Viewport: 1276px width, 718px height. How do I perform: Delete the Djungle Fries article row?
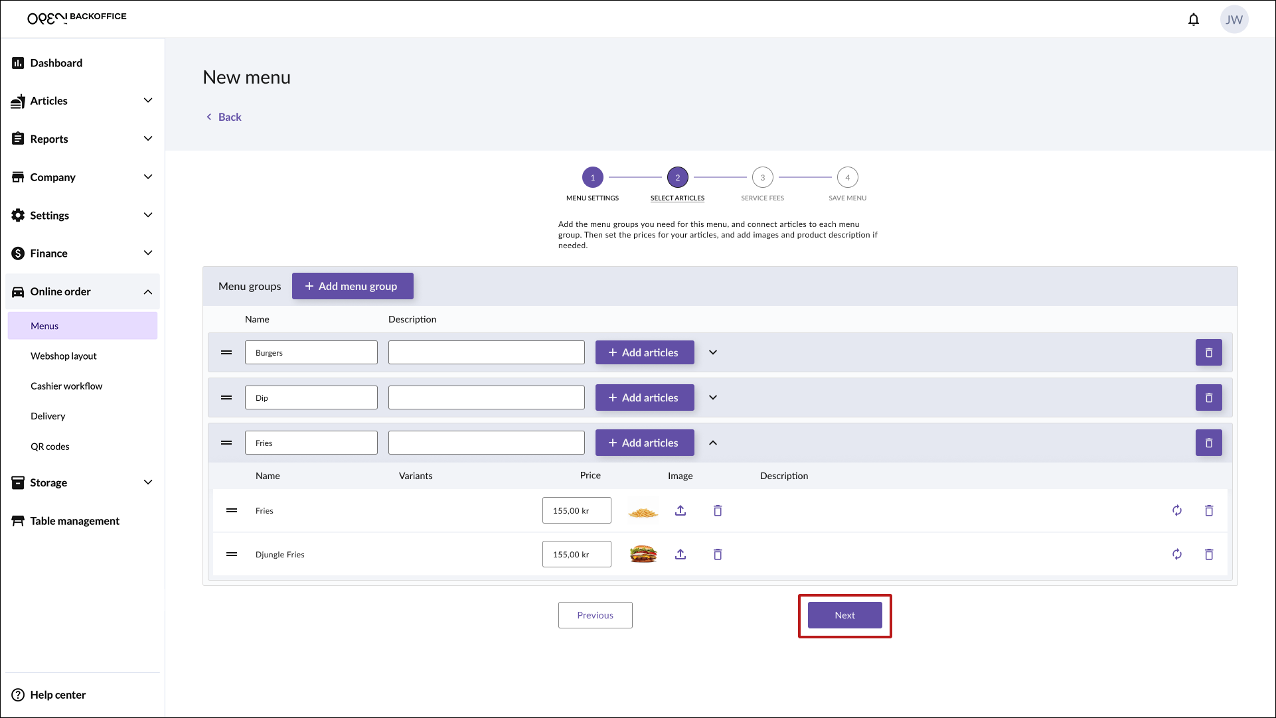click(1208, 554)
